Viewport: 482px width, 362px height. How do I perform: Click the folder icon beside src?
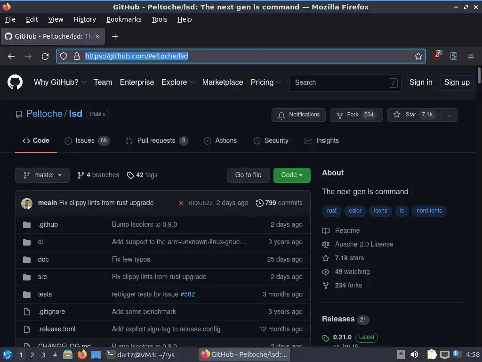(27, 277)
